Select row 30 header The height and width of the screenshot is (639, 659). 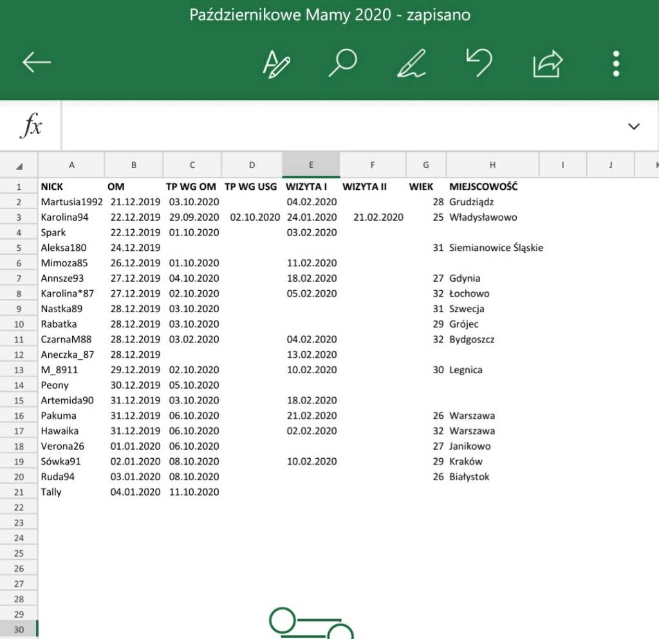19,629
